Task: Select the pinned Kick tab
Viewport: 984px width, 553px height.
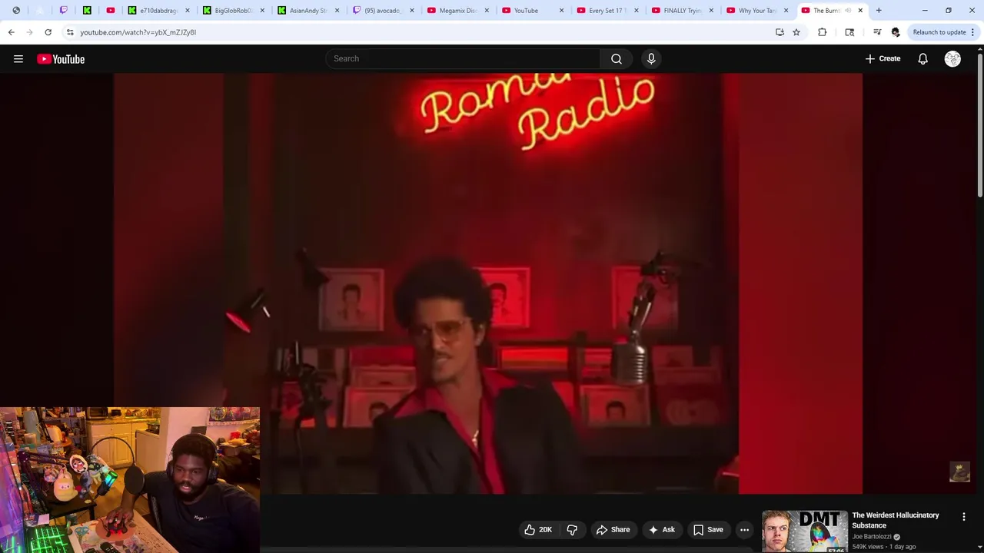Action: (x=87, y=11)
